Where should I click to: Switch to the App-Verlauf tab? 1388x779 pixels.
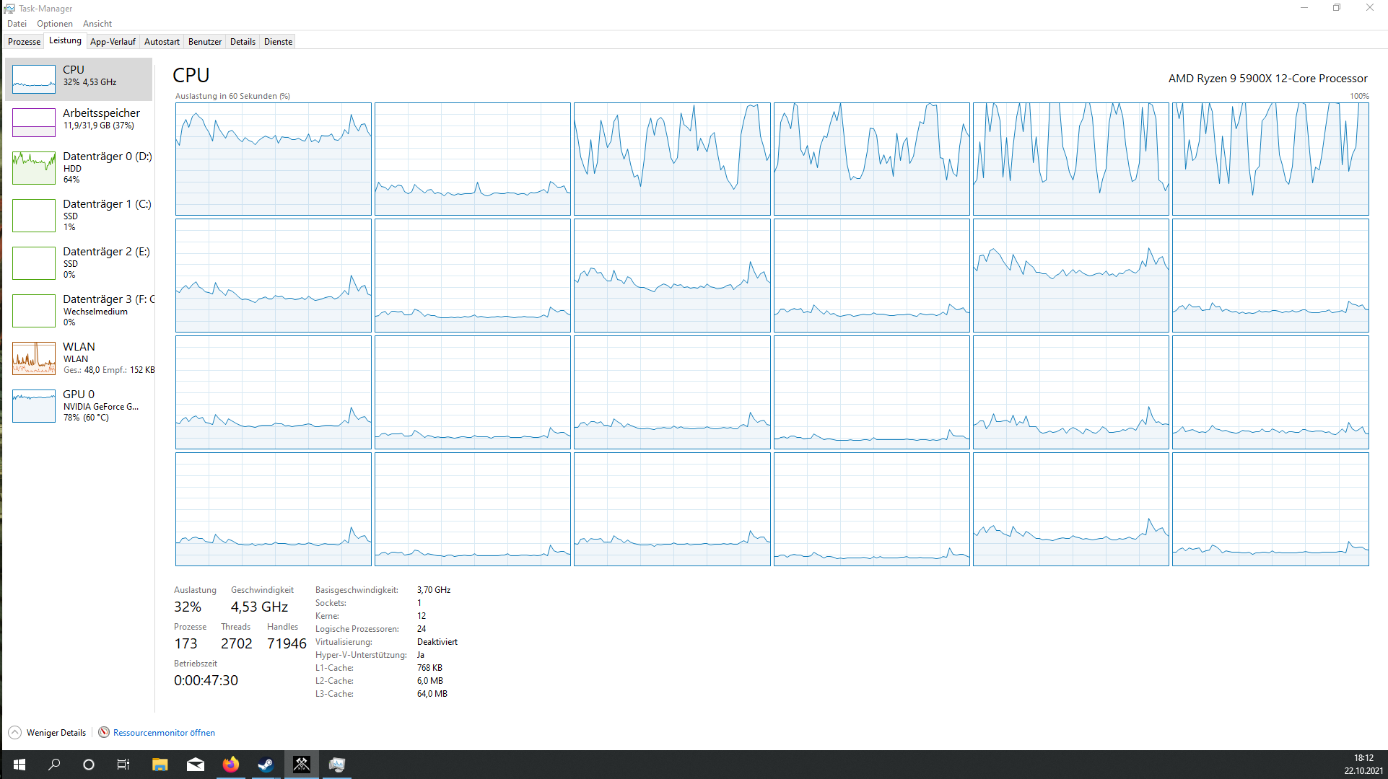click(x=113, y=42)
